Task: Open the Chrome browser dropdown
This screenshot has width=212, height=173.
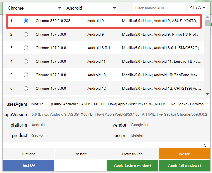Action: click(x=34, y=8)
